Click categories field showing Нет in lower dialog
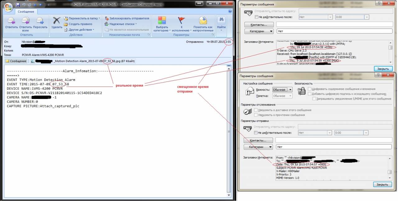Viewport: 398px width, 201px height. pos(334,147)
